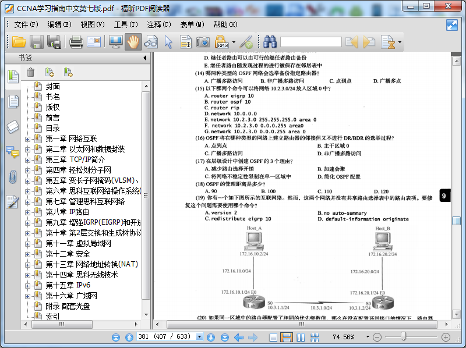Expand 第十二章 安全 bookmark

point(27,254)
